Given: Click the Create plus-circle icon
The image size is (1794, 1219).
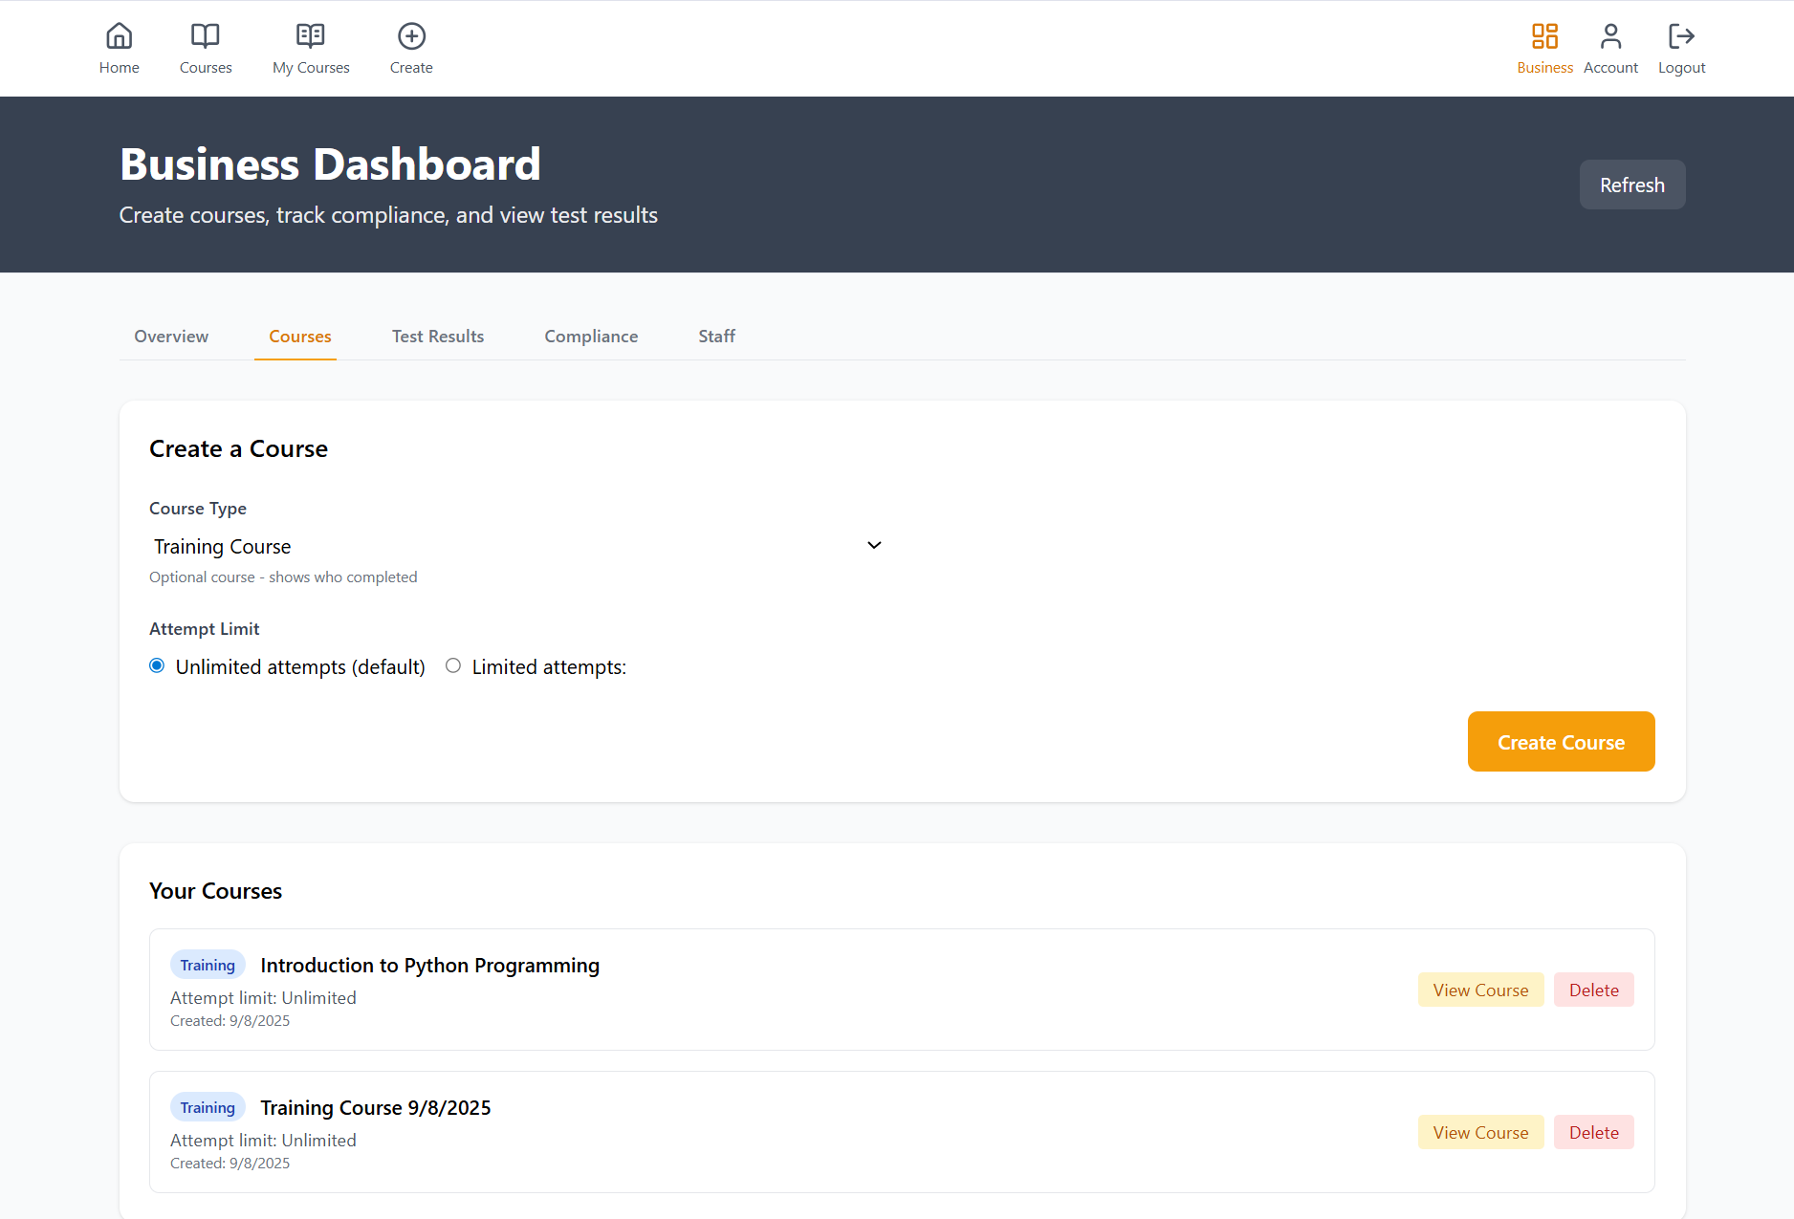Looking at the screenshot, I should (x=411, y=36).
